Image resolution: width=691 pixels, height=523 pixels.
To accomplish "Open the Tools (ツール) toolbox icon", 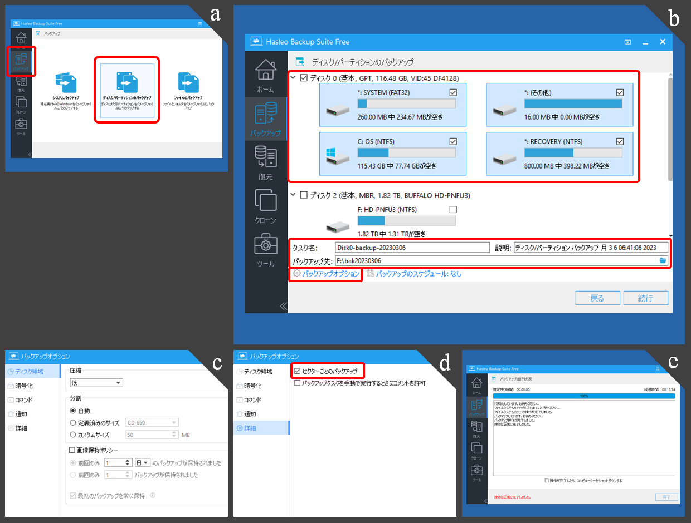I will coord(265,245).
